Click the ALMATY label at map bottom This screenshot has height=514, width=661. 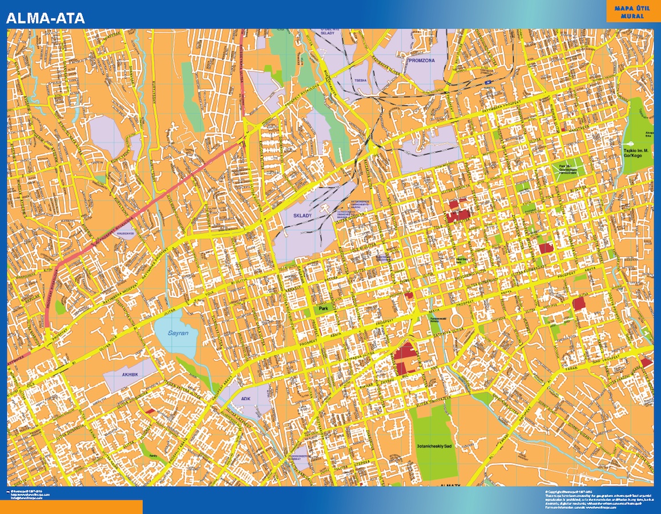pos(450,485)
